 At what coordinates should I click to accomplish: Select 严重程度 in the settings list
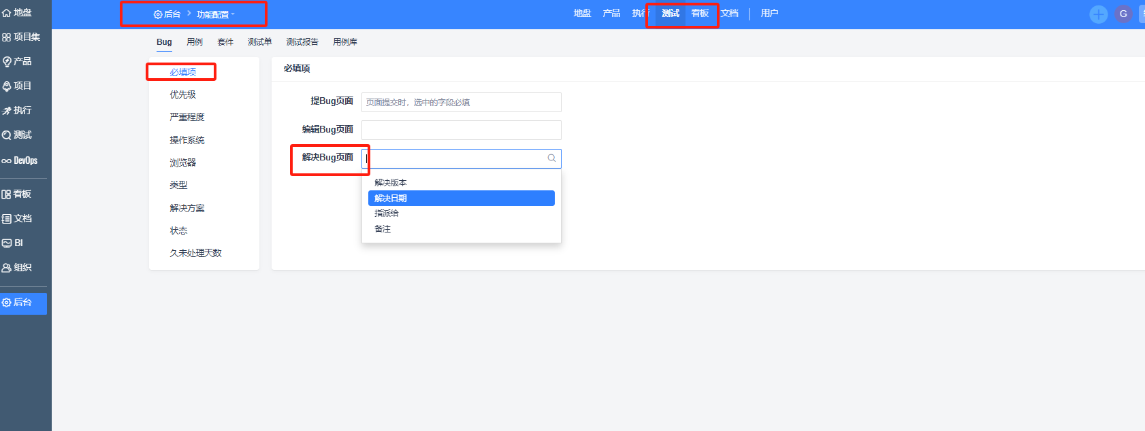tap(187, 117)
